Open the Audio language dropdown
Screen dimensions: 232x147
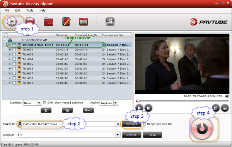116,103
